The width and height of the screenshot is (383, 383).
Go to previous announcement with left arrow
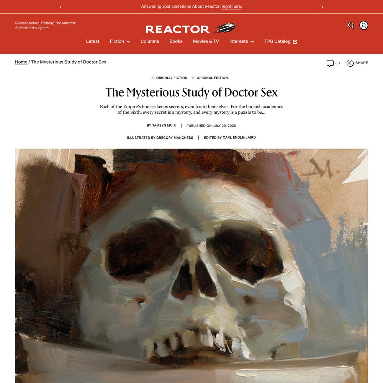pos(61,7)
